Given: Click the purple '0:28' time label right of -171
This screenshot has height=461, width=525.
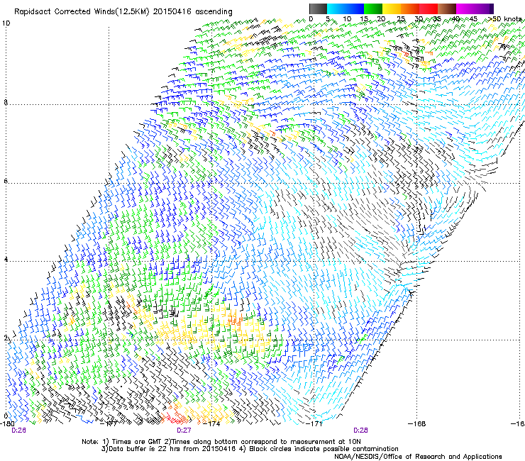Looking at the screenshot, I should pos(360,431).
